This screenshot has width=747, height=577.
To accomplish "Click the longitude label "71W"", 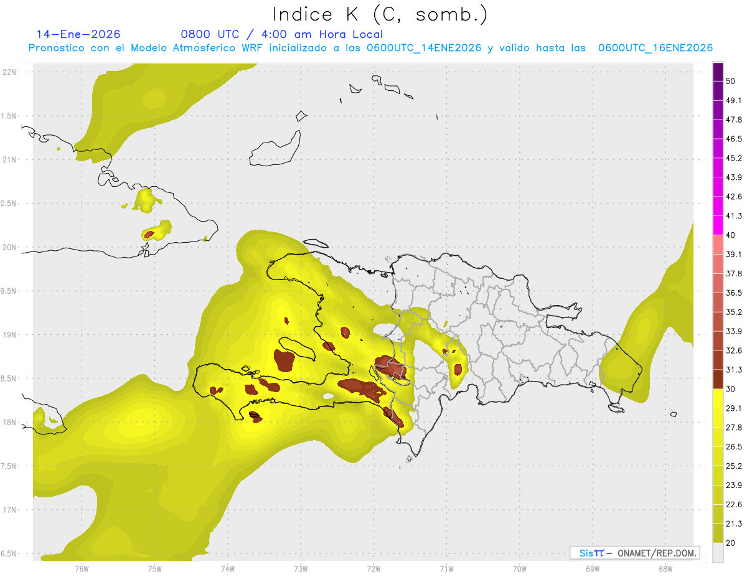I will tap(446, 568).
